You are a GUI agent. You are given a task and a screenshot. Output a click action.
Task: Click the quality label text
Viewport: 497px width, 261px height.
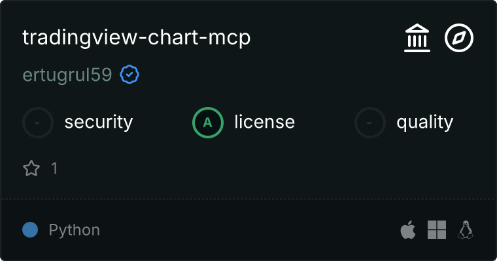(x=425, y=122)
